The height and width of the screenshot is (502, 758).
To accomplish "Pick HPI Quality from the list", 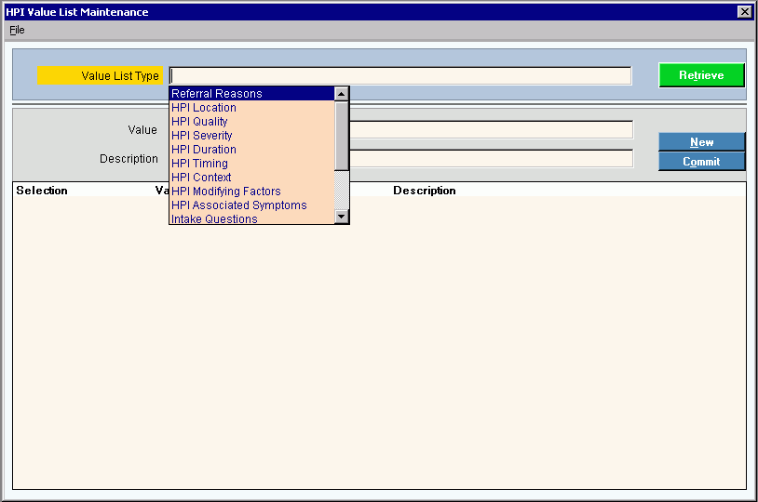I will point(199,122).
